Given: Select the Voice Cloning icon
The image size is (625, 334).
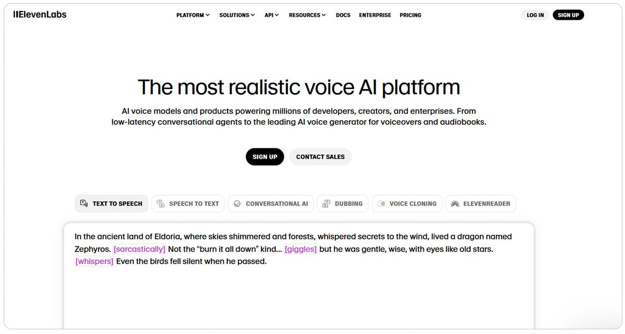Looking at the screenshot, I should click(381, 203).
